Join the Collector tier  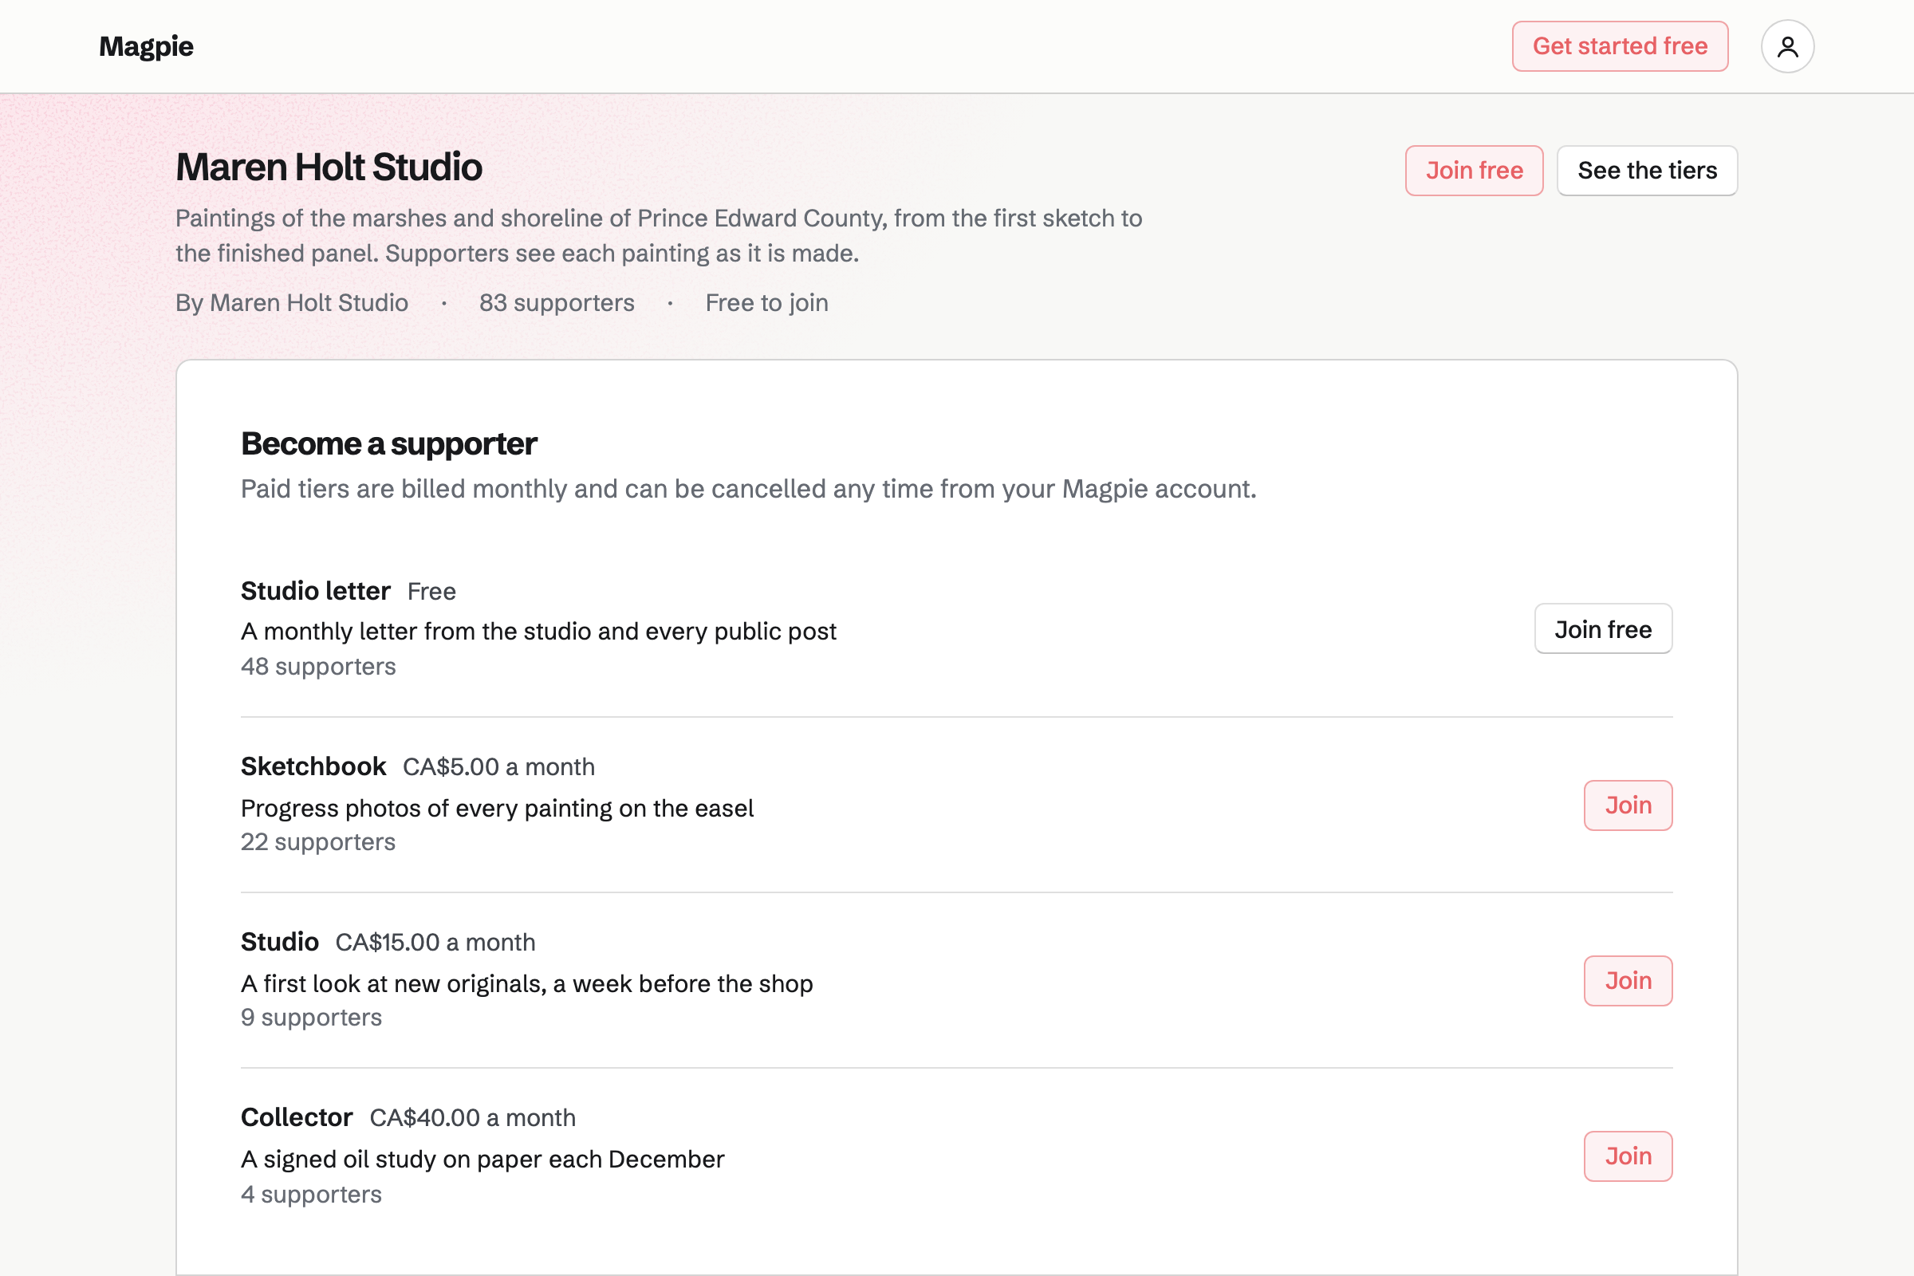click(1628, 1156)
